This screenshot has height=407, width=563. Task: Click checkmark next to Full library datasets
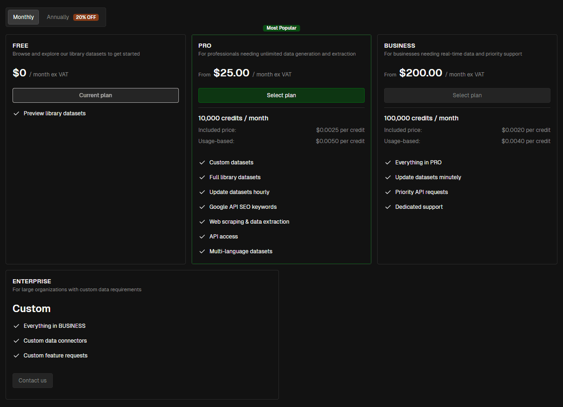[202, 177]
